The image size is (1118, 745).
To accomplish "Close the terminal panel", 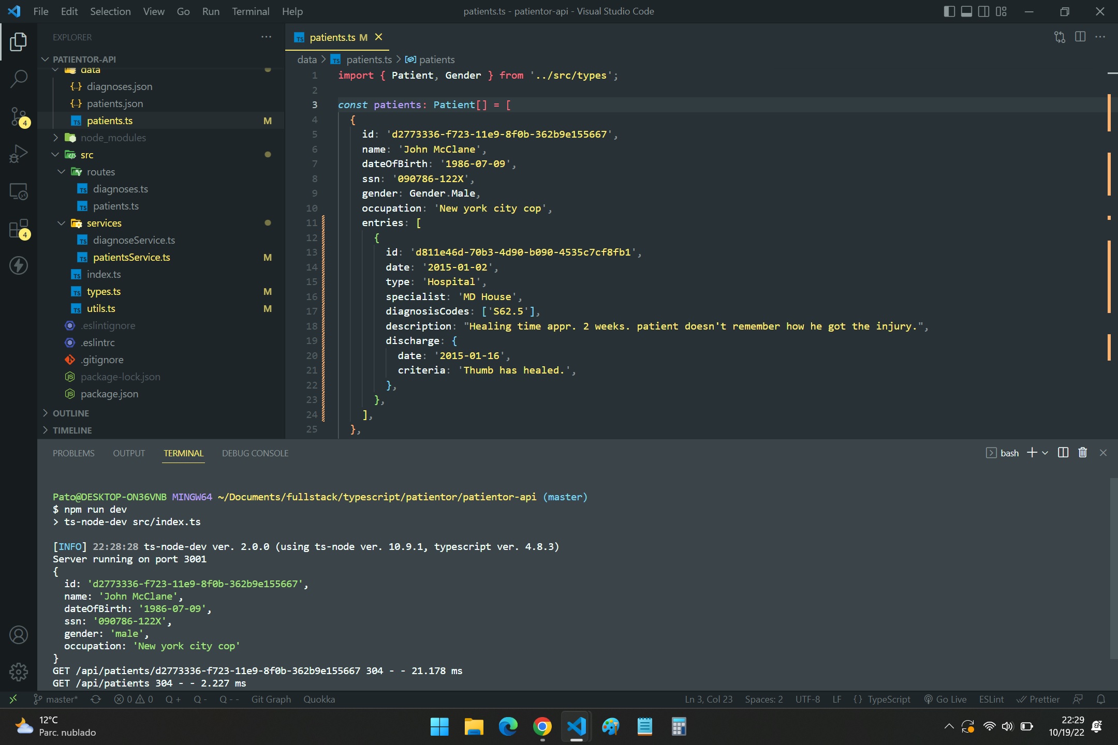I will click(1103, 453).
